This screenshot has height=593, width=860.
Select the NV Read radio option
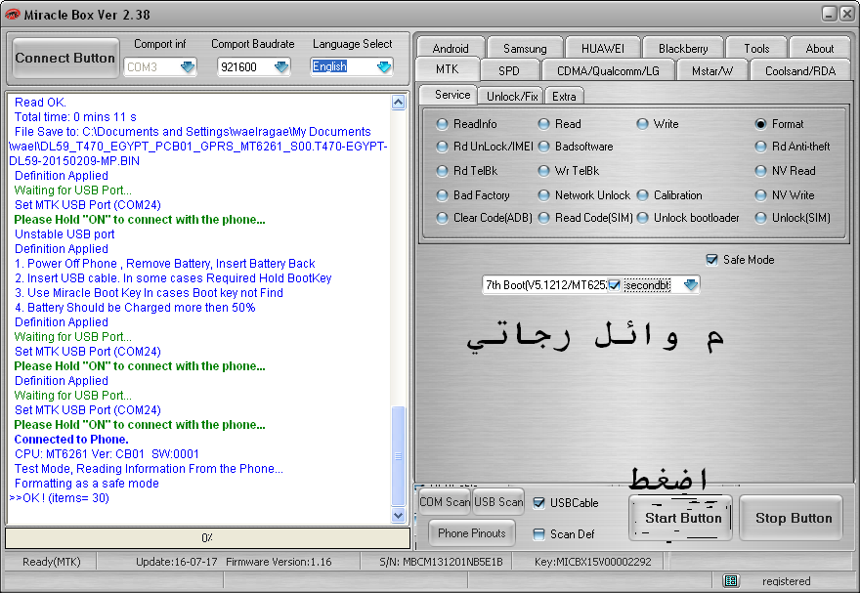(x=760, y=171)
